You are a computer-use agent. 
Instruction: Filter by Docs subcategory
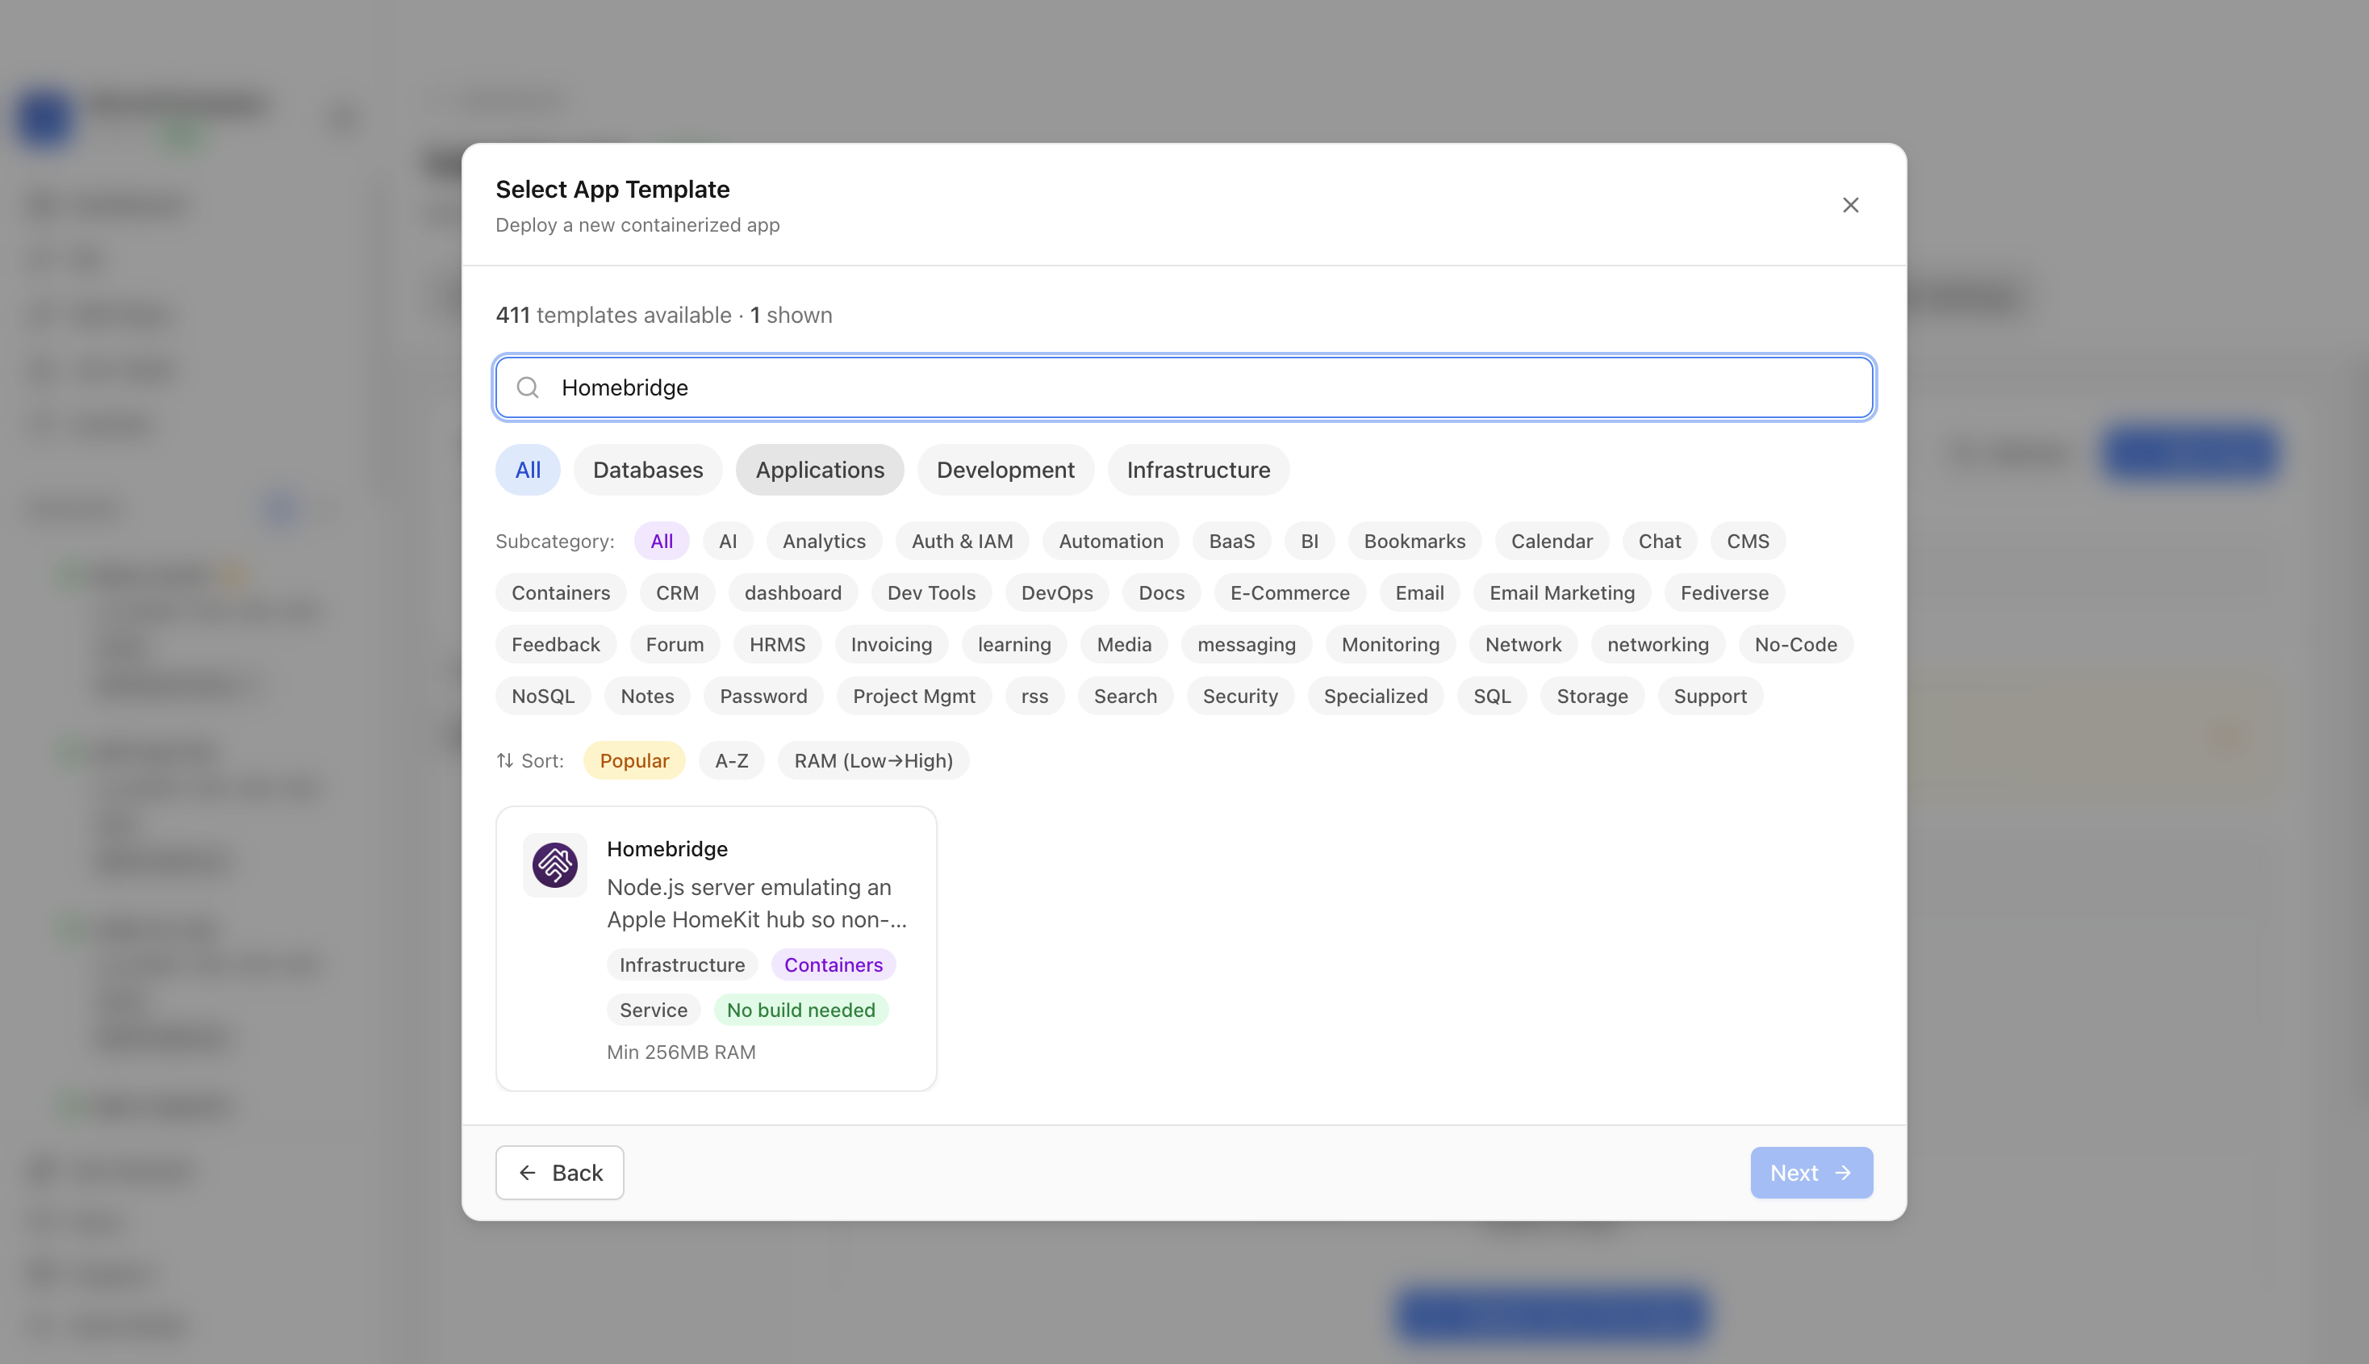point(1161,592)
